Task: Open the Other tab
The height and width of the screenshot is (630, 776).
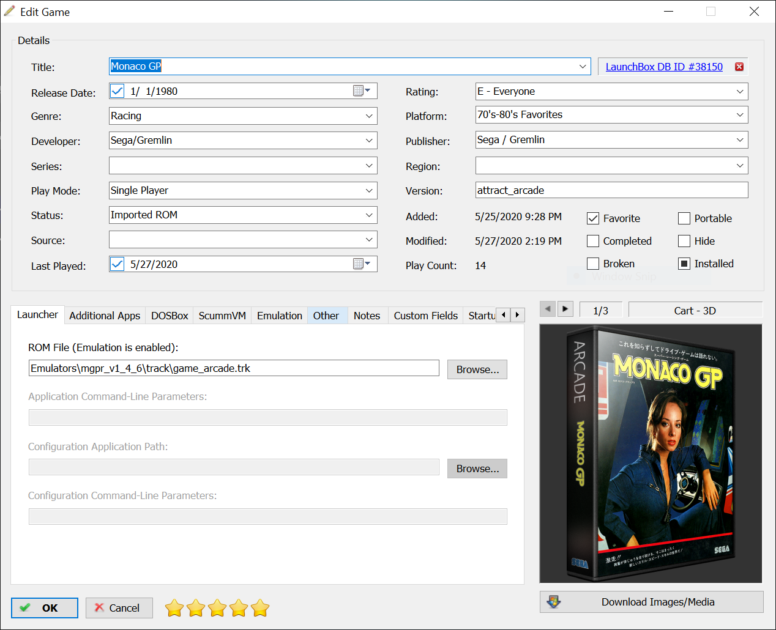Action: pyautogui.click(x=326, y=316)
